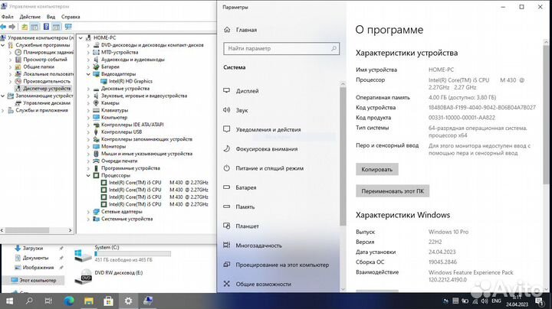Open the Справка menu
Screen dimensions: 552x309
coord(71,17)
